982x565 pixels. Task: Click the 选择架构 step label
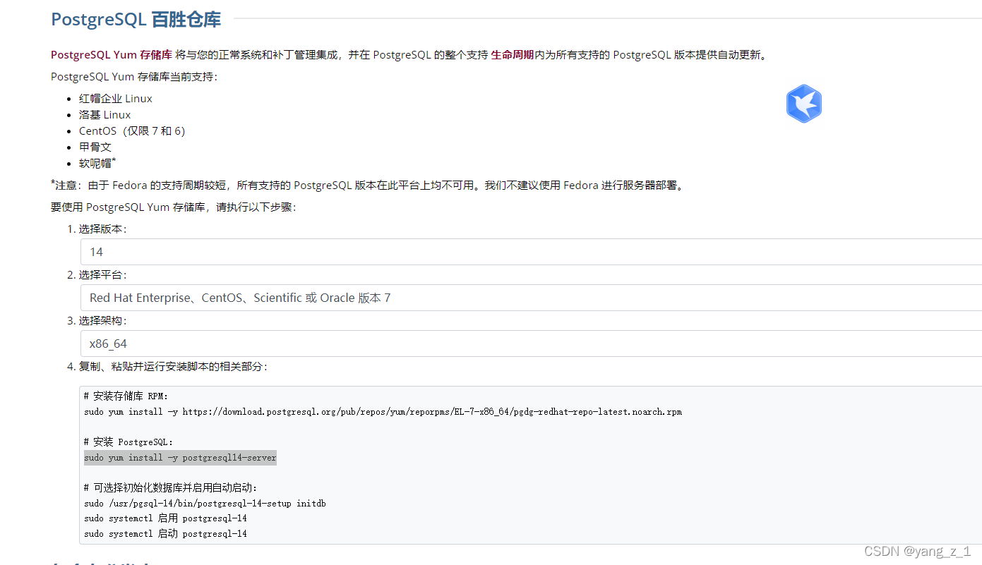click(x=102, y=321)
